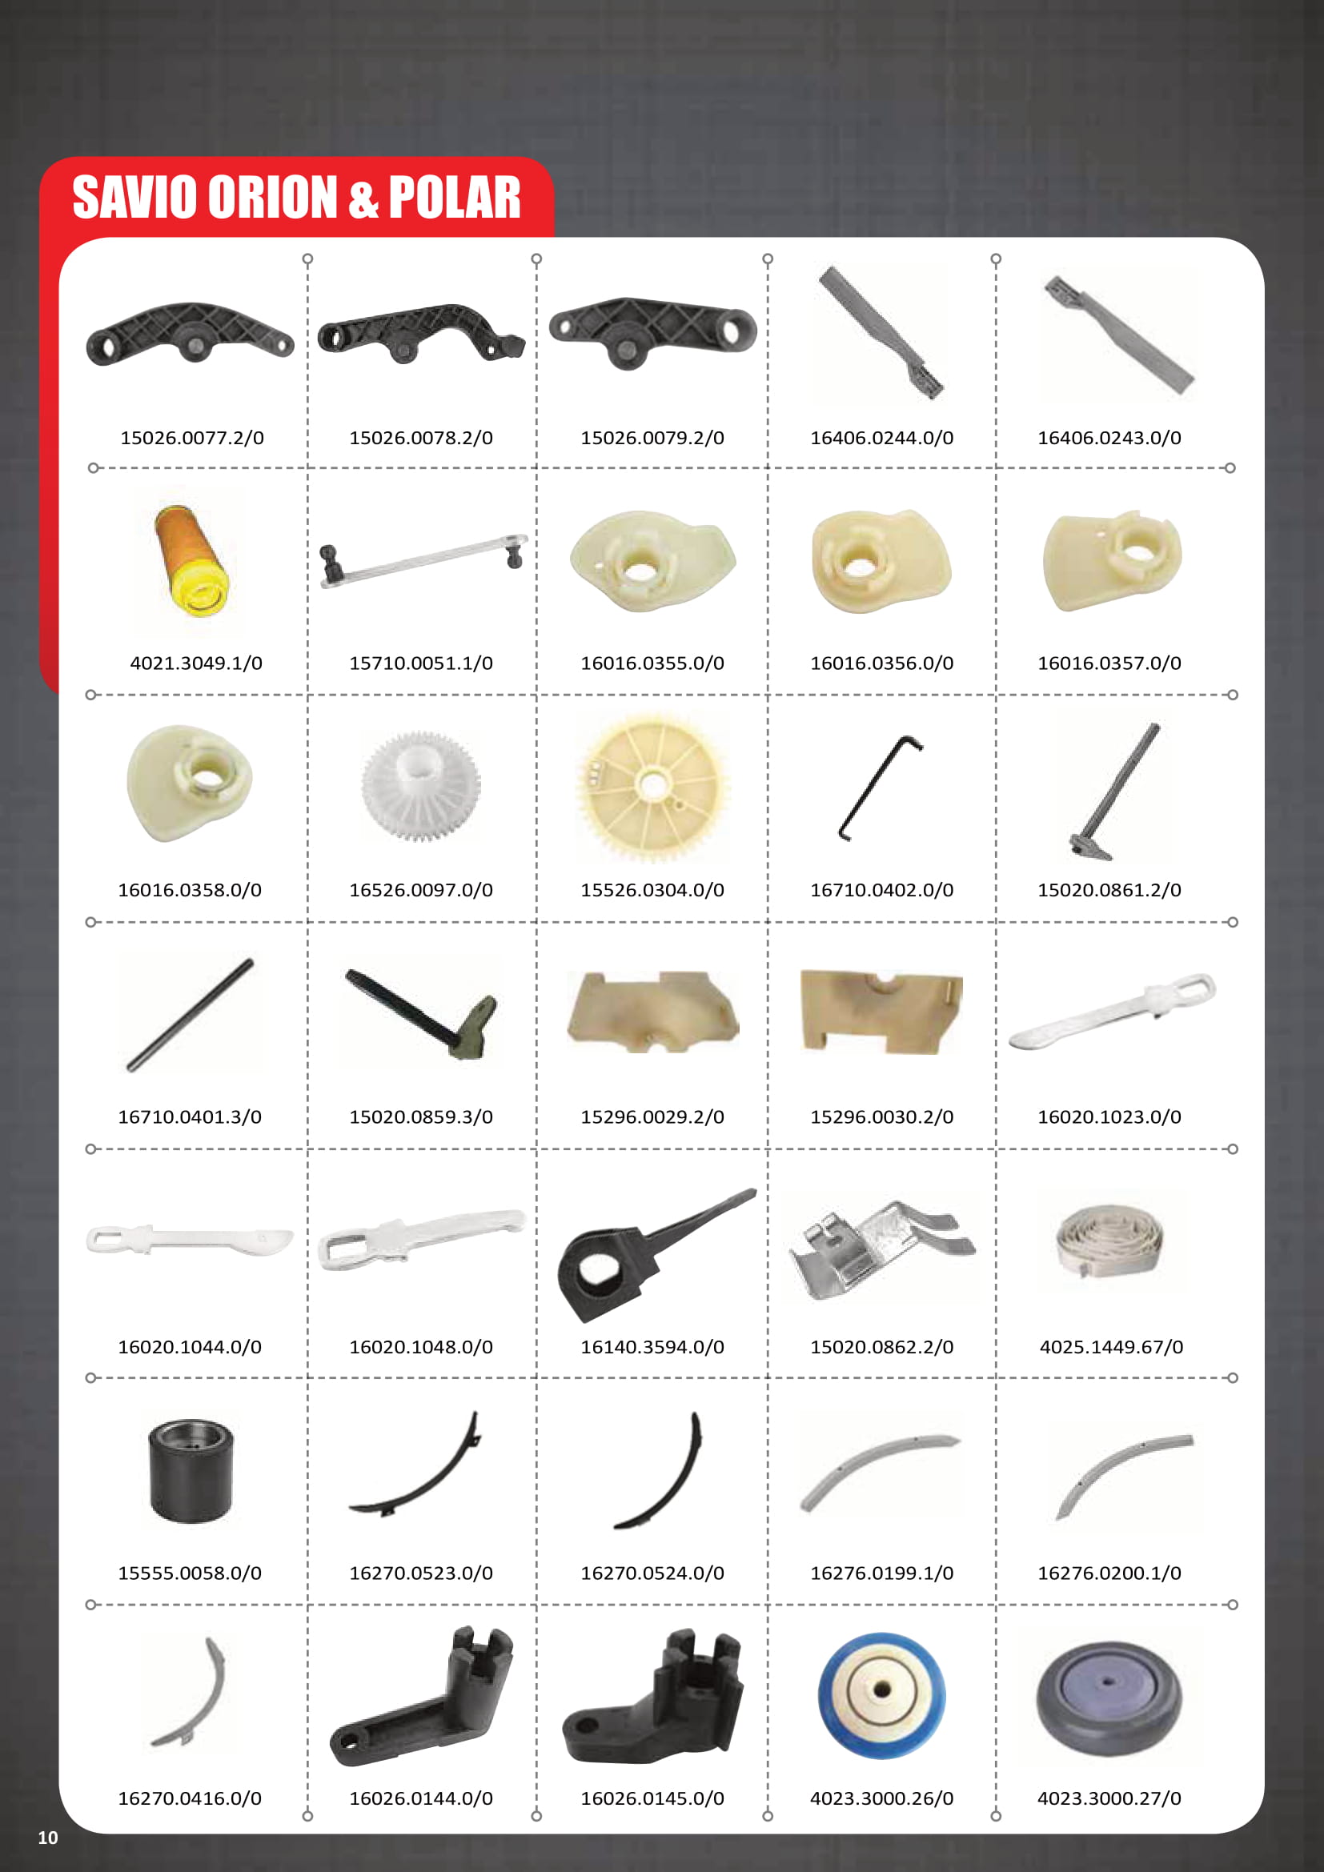Click the white spoon lever 16020.1044.0/0
The width and height of the screenshot is (1324, 1872).
[190, 1240]
